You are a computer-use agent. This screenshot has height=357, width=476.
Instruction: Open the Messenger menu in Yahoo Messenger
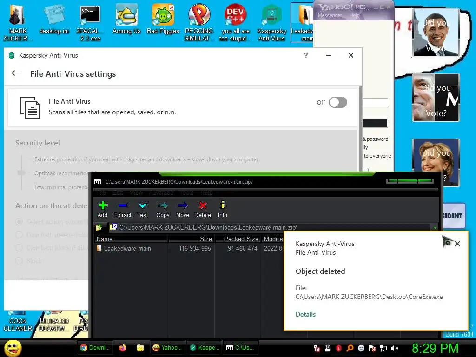tap(330, 15)
